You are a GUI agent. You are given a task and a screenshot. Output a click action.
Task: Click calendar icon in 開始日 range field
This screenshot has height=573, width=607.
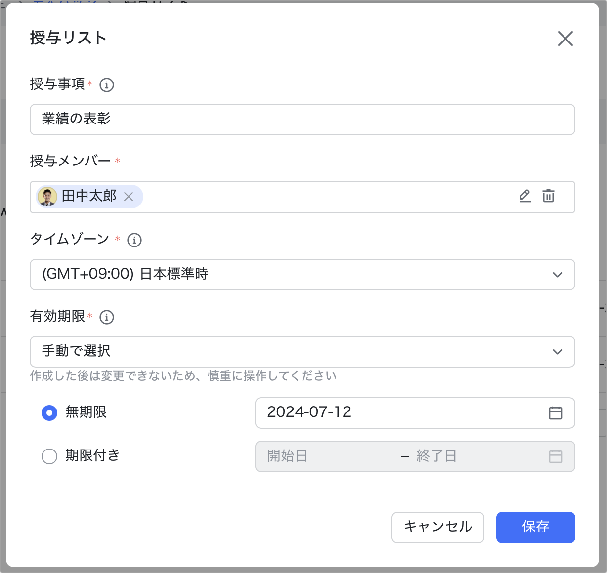(556, 456)
